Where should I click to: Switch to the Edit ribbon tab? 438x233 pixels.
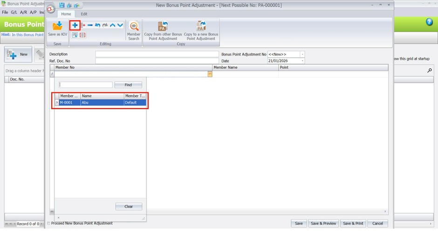(84, 14)
